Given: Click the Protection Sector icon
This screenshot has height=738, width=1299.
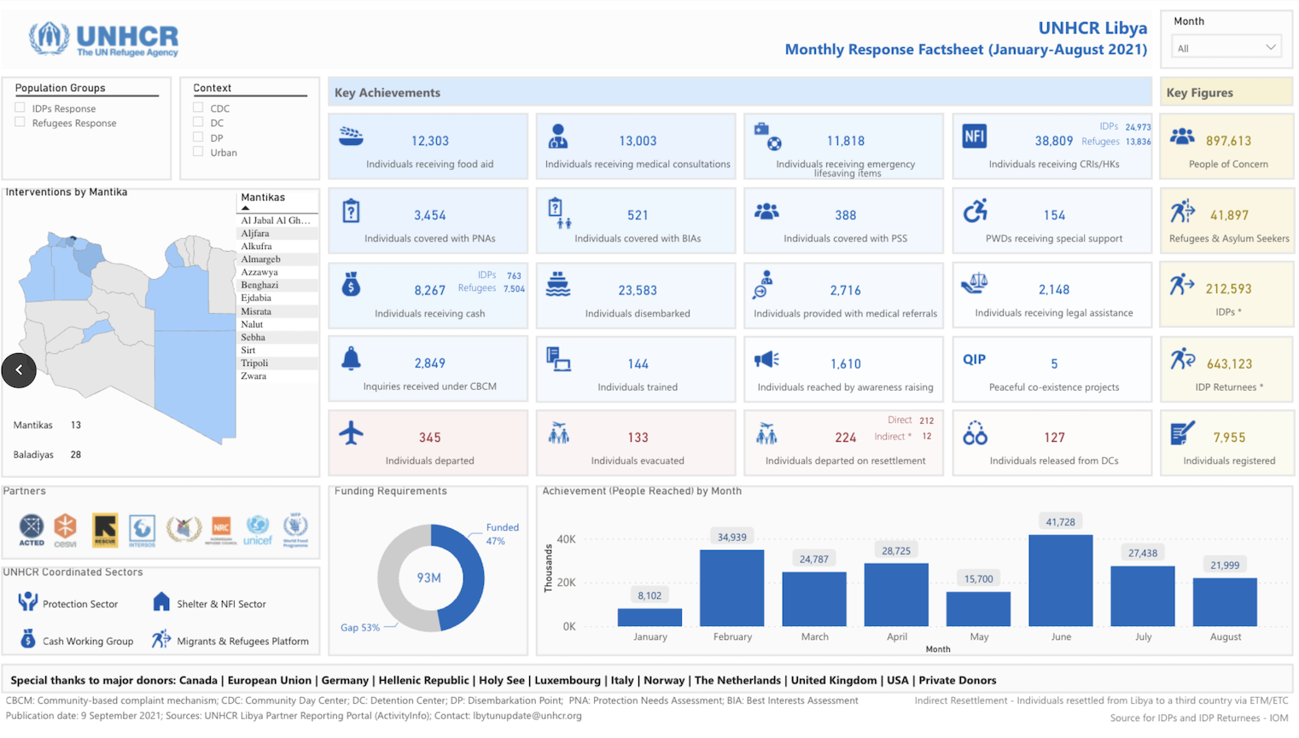Looking at the screenshot, I should tap(28, 601).
